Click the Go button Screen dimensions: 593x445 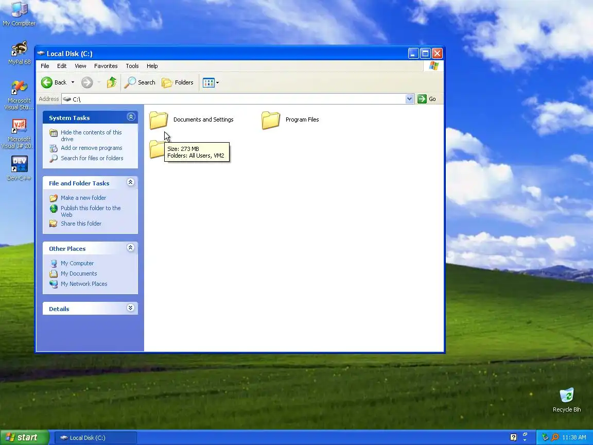pos(427,99)
